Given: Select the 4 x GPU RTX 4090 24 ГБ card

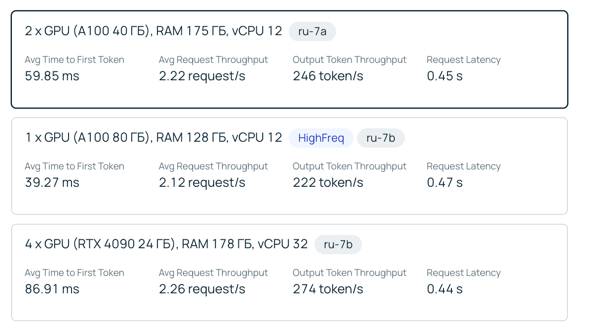Looking at the screenshot, I should 289,273.
